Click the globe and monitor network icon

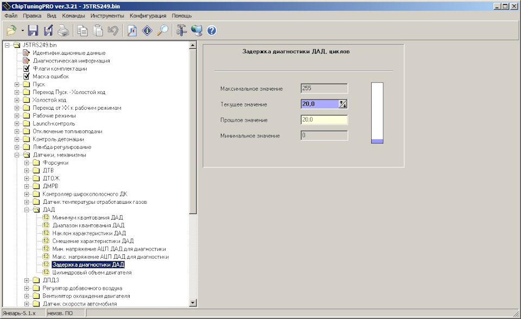[x=196, y=30]
